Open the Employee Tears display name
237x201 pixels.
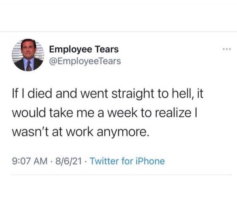pos(83,49)
